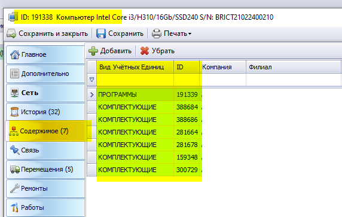342x217 pixels.
Task: Sort by the Филиал column header
Action: [294, 67]
